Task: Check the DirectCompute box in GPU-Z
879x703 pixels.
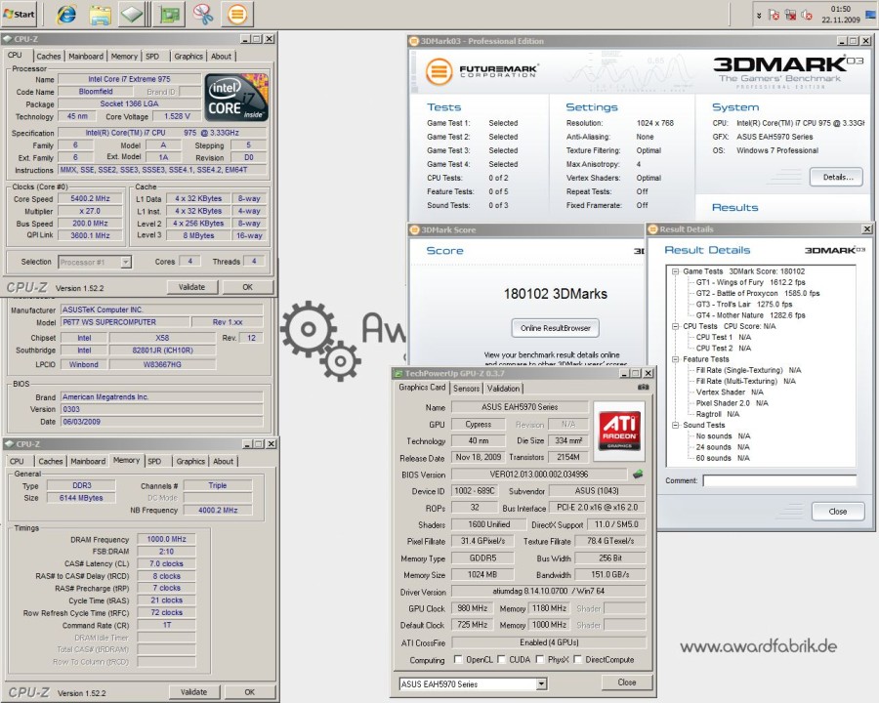Action: pos(577,659)
